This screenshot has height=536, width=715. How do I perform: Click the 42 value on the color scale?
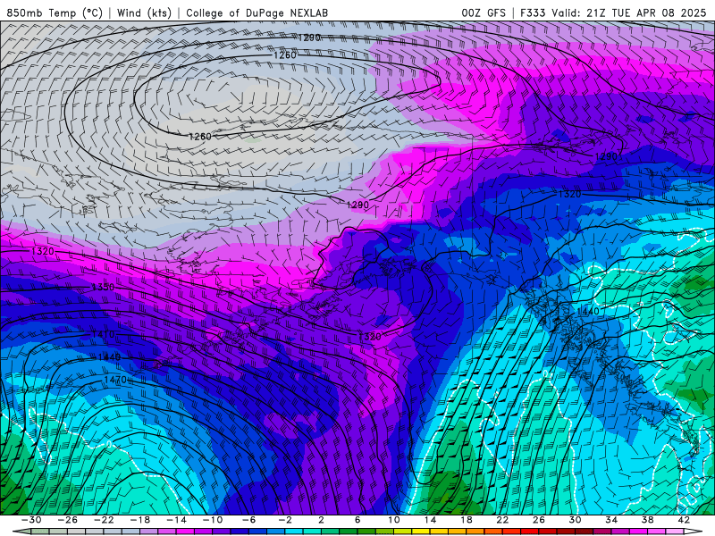point(683,520)
